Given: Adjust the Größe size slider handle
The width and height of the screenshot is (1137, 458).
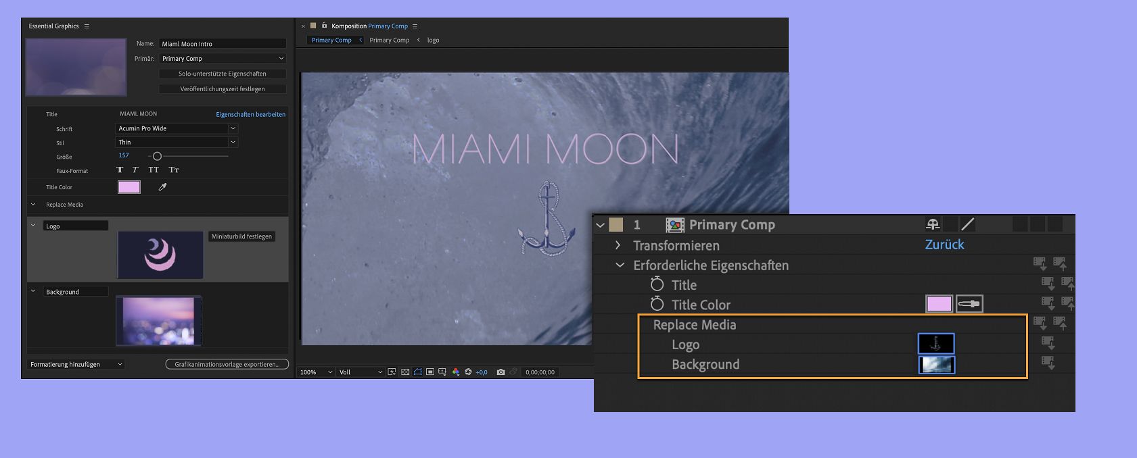Looking at the screenshot, I should [x=157, y=156].
